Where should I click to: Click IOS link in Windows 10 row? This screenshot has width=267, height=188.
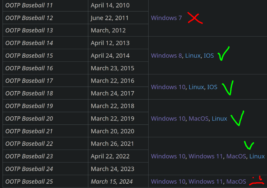[212, 87]
